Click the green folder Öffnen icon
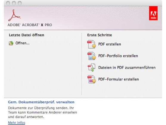Screen dimensions: 166x125 (x=11, y=43)
